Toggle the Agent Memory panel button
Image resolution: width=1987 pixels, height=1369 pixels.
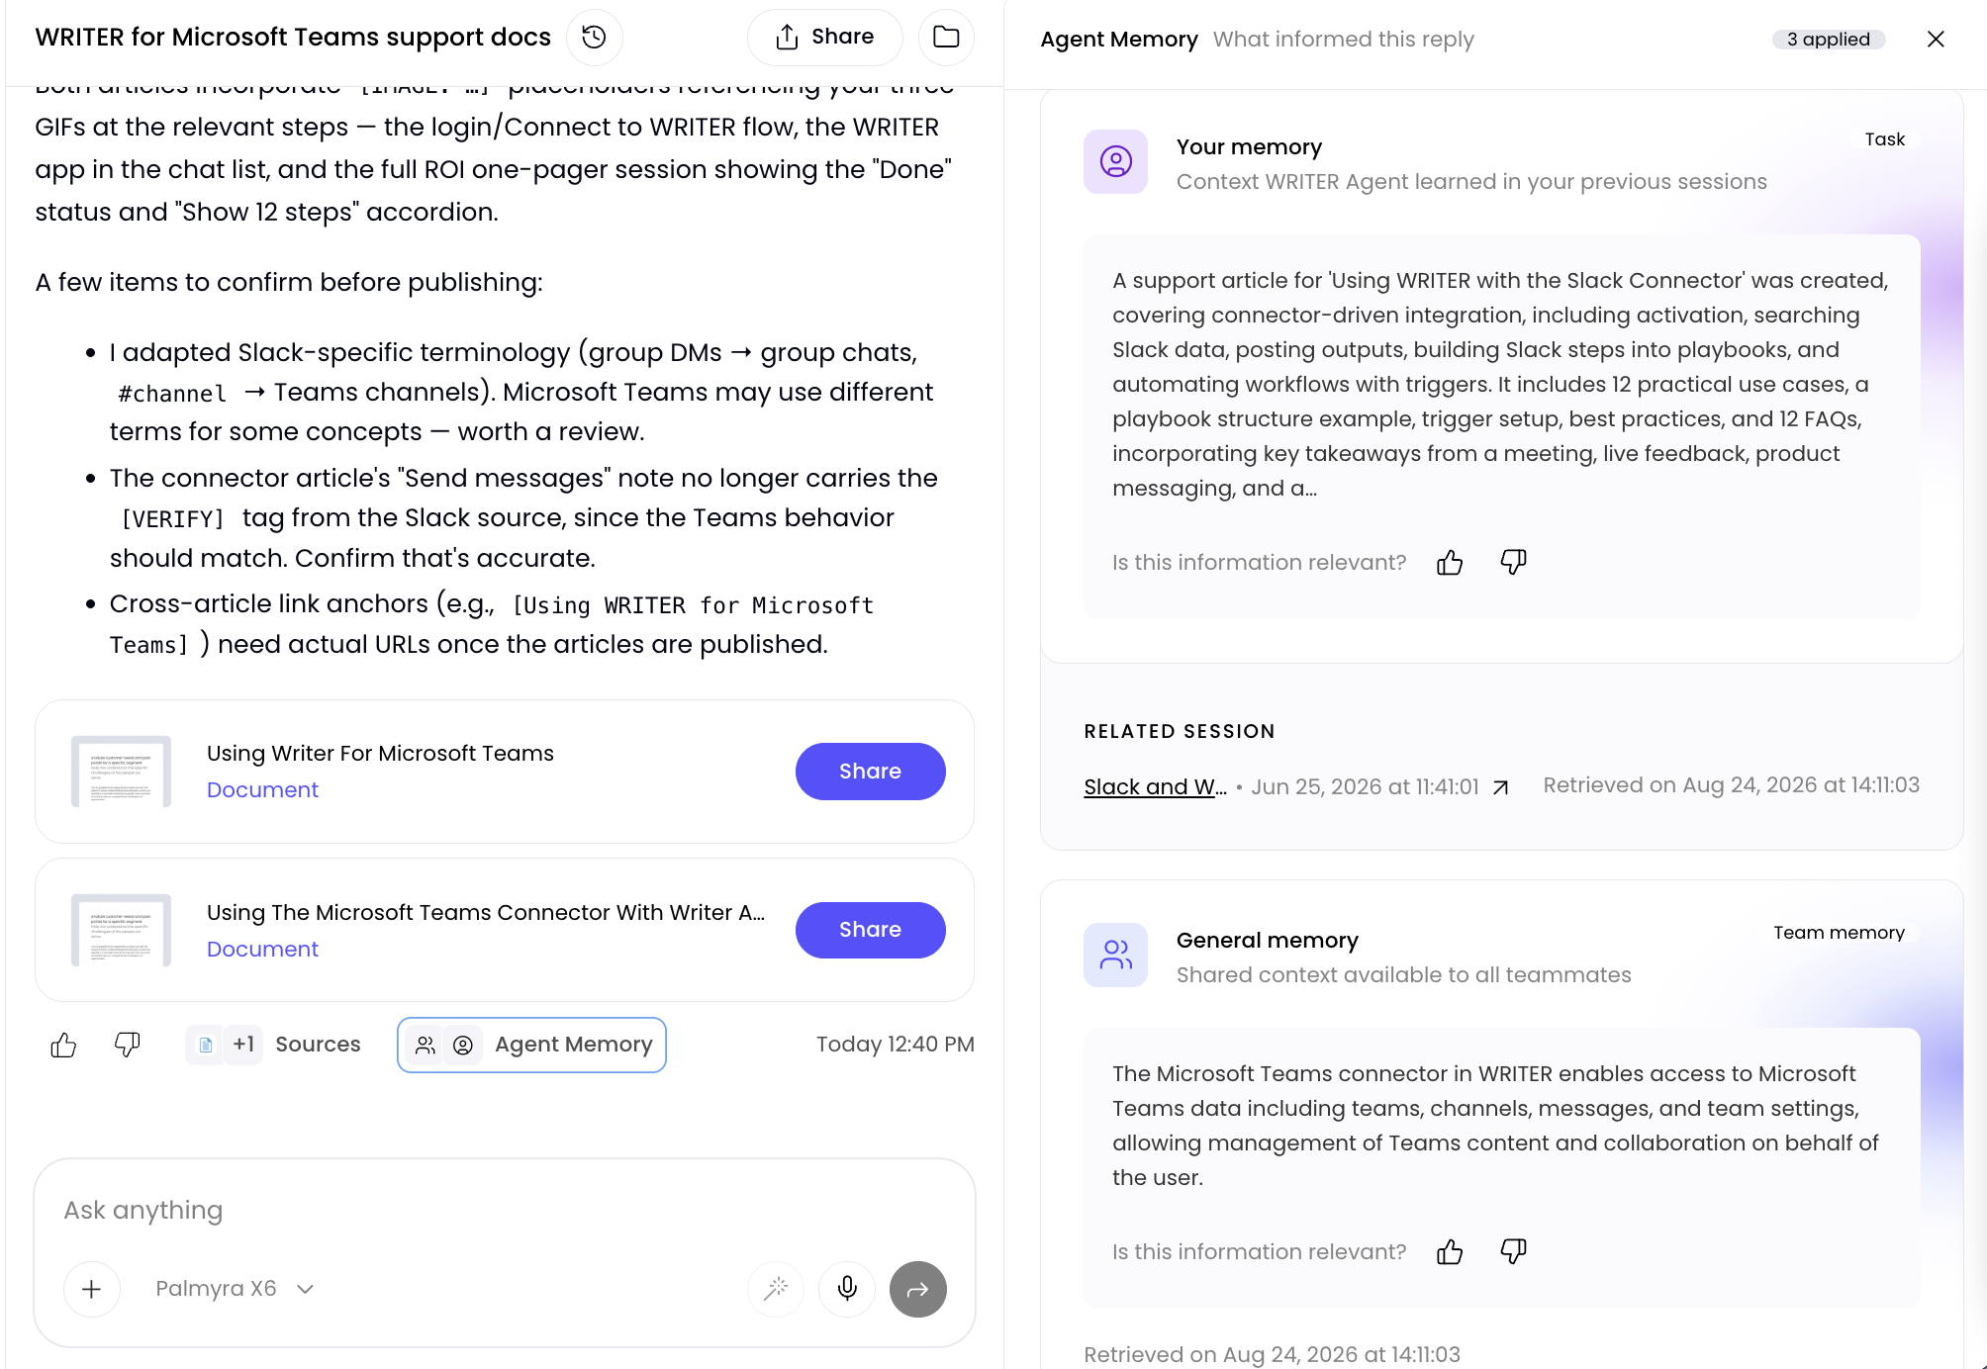(531, 1045)
